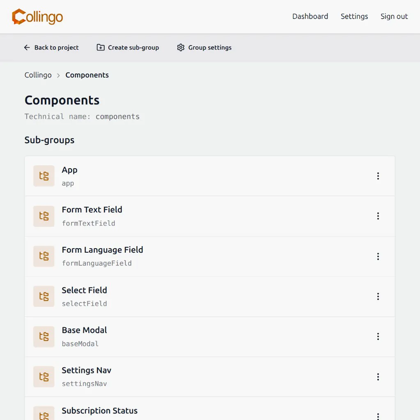Click the 'selectField' technical name
This screenshot has height=420, width=420.
(85, 304)
